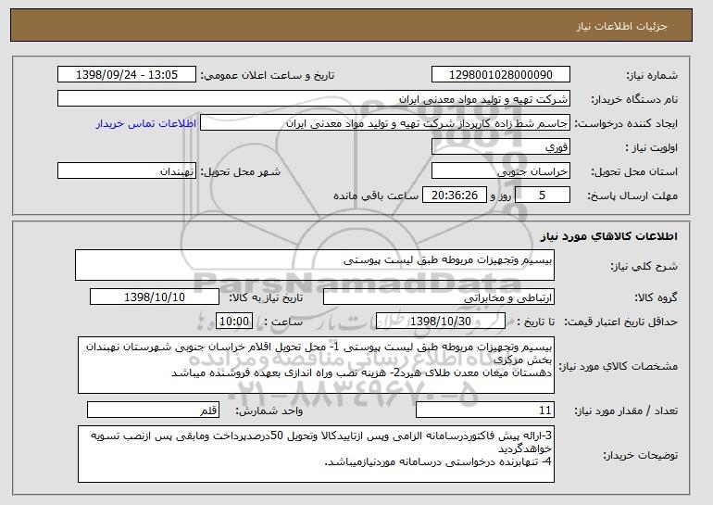Click the label اولویت نیاز
713x505 pixels.
point(652,148)
